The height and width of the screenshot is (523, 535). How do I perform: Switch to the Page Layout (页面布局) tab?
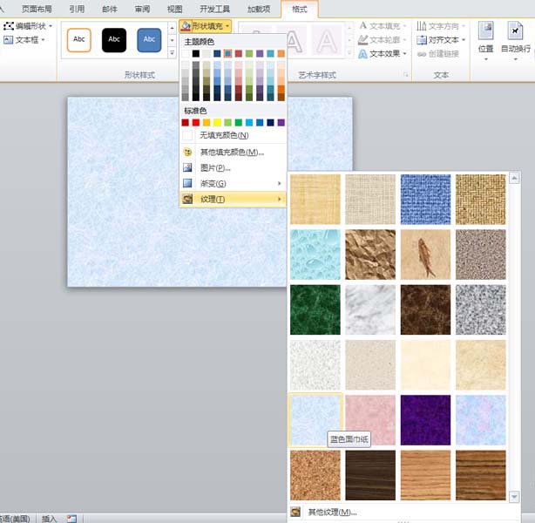tap(37, 9)
